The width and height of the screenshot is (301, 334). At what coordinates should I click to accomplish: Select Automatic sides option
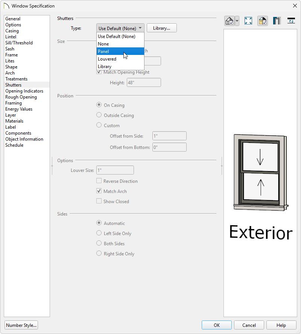99,223
